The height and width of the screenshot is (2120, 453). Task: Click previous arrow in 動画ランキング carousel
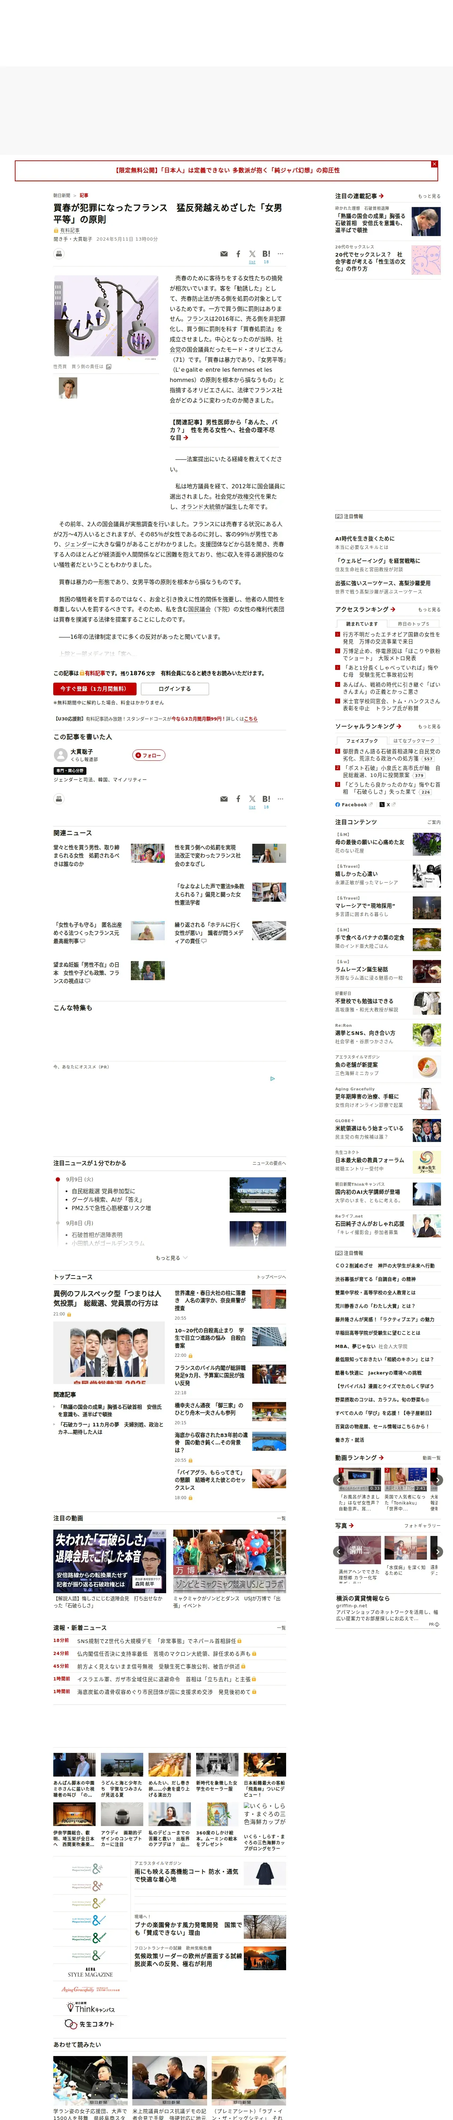click(x=339, y=1480)
